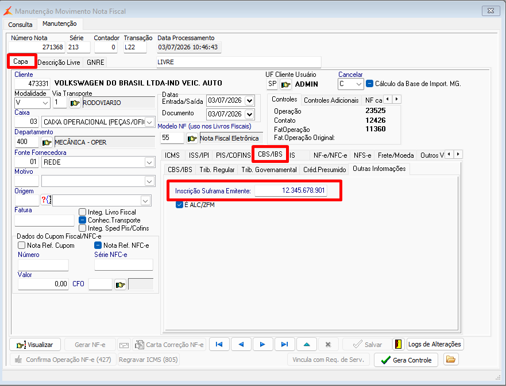Viewport: 506px width, 386px height.
Task: Select the PIS/COFINS tab
Action: 233,155
